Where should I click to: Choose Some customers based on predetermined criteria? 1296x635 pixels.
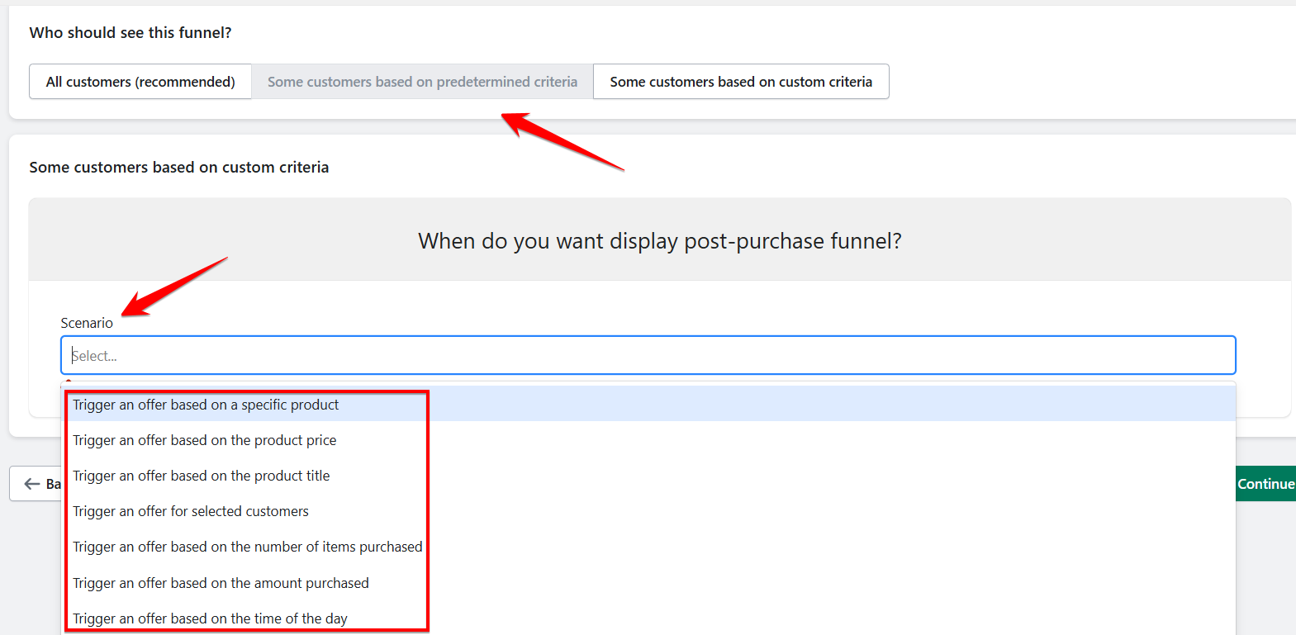click(422, 82)
